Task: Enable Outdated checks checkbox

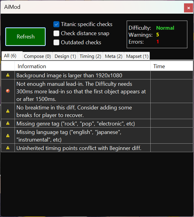Action: point(56,42)
